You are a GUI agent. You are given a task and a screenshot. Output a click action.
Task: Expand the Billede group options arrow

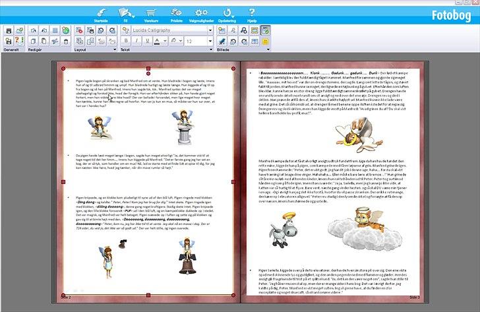point(268,49)
